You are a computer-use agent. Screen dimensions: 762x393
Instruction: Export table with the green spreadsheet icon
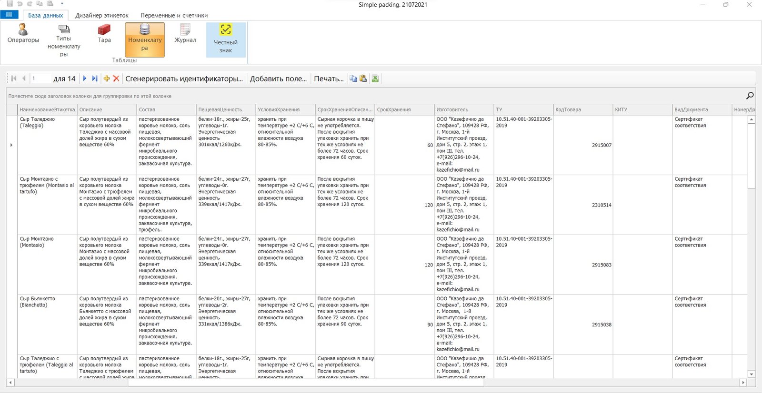[375, 79]
